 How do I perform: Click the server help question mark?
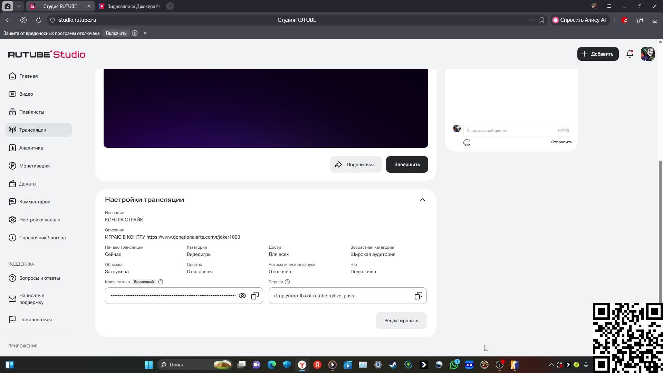(x=287, y=282)
